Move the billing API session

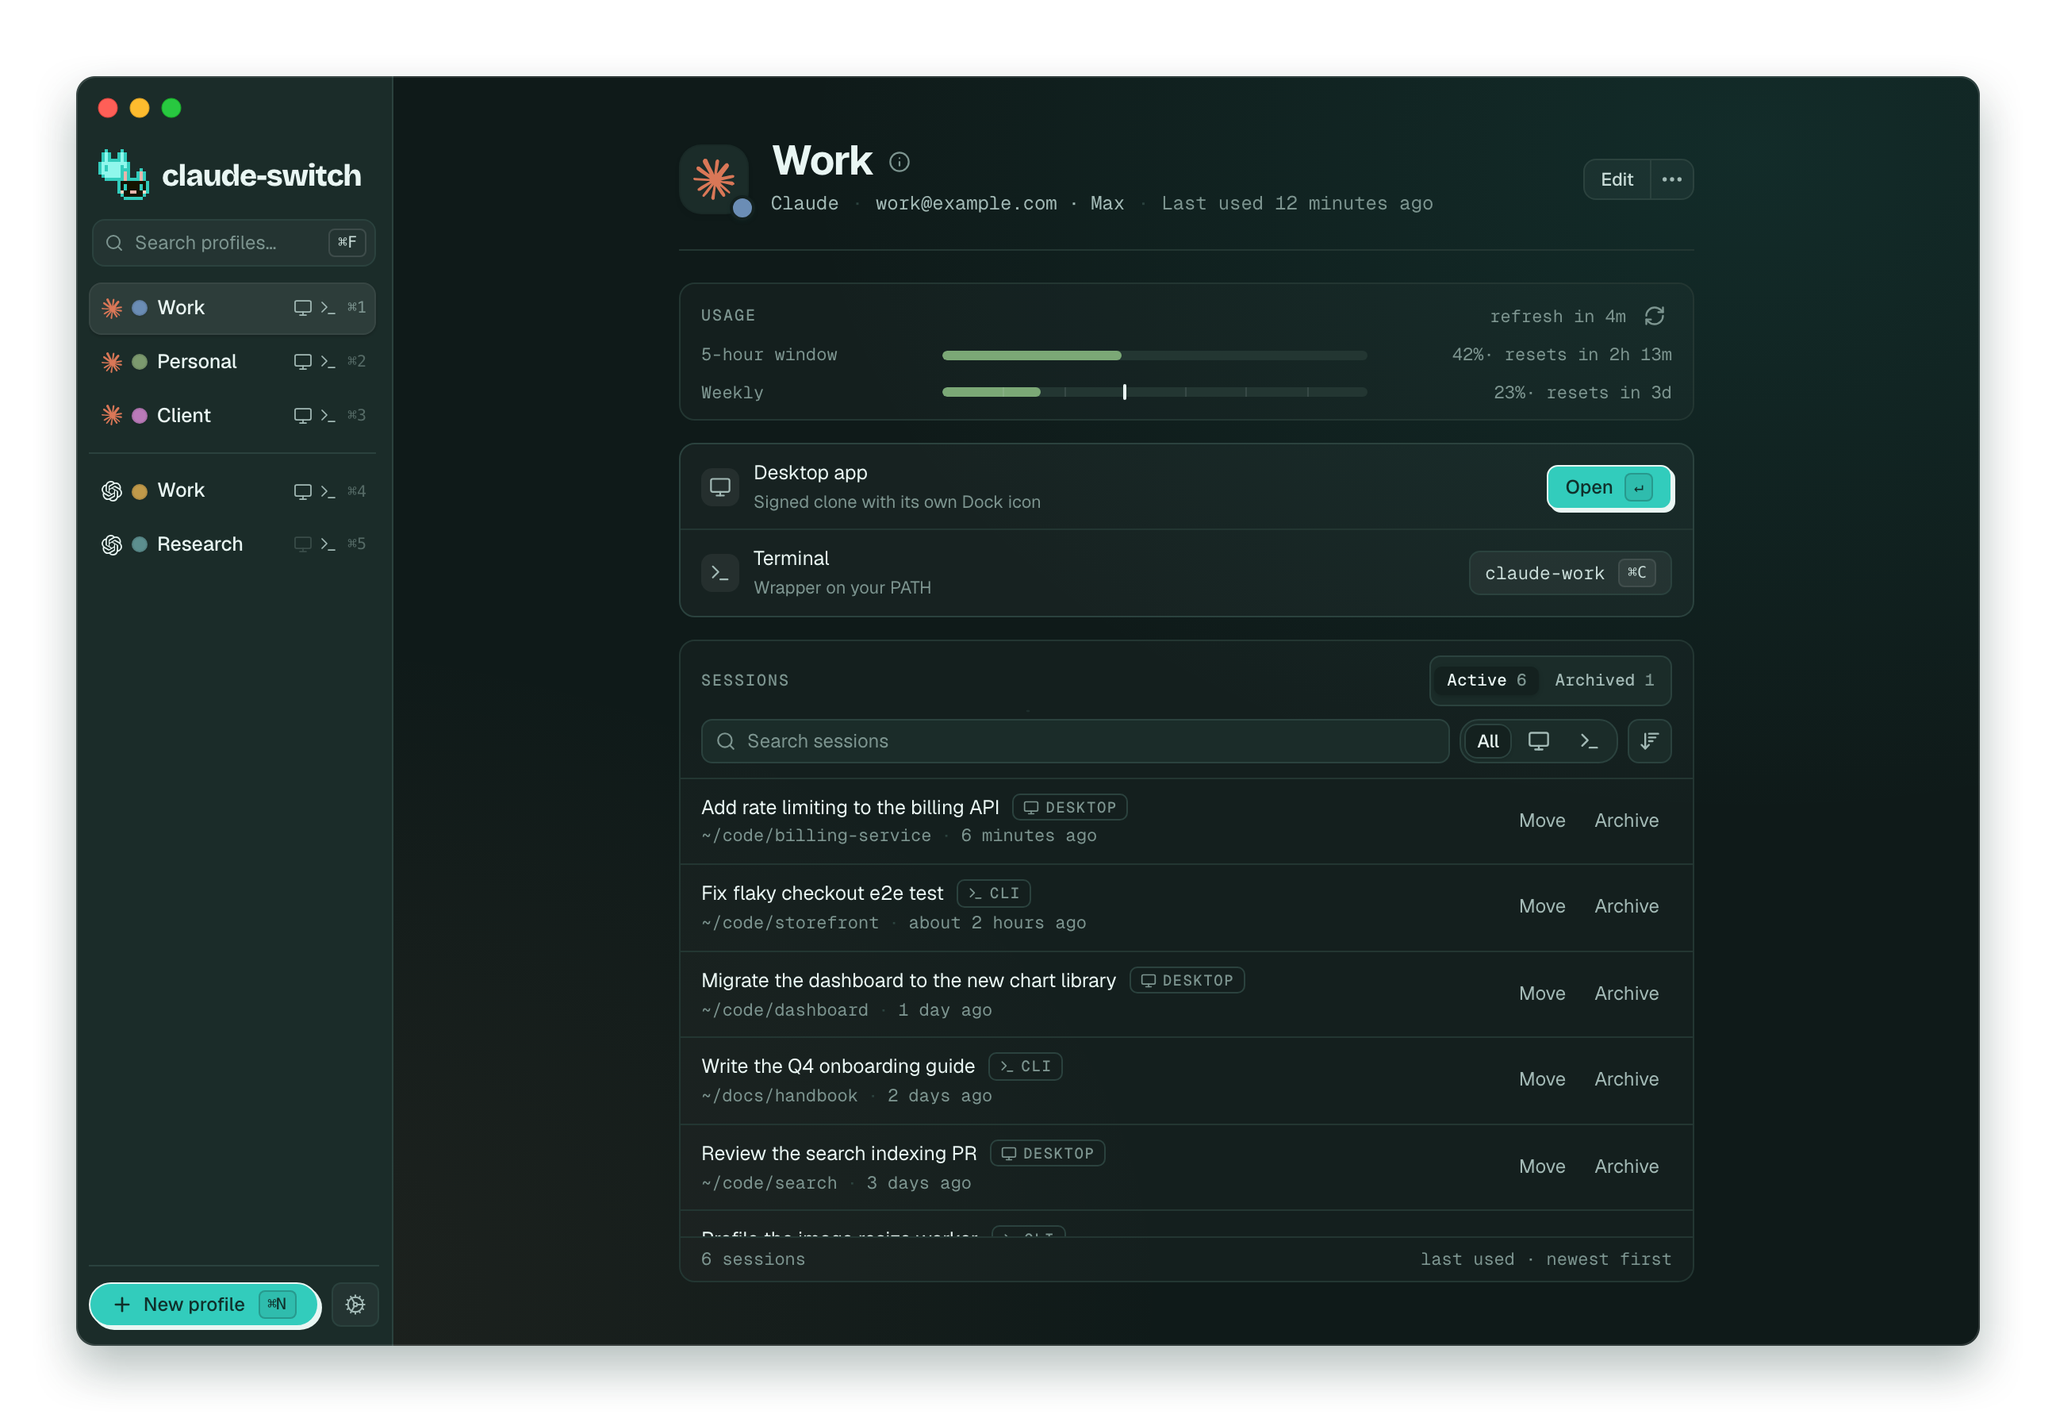1541,821
